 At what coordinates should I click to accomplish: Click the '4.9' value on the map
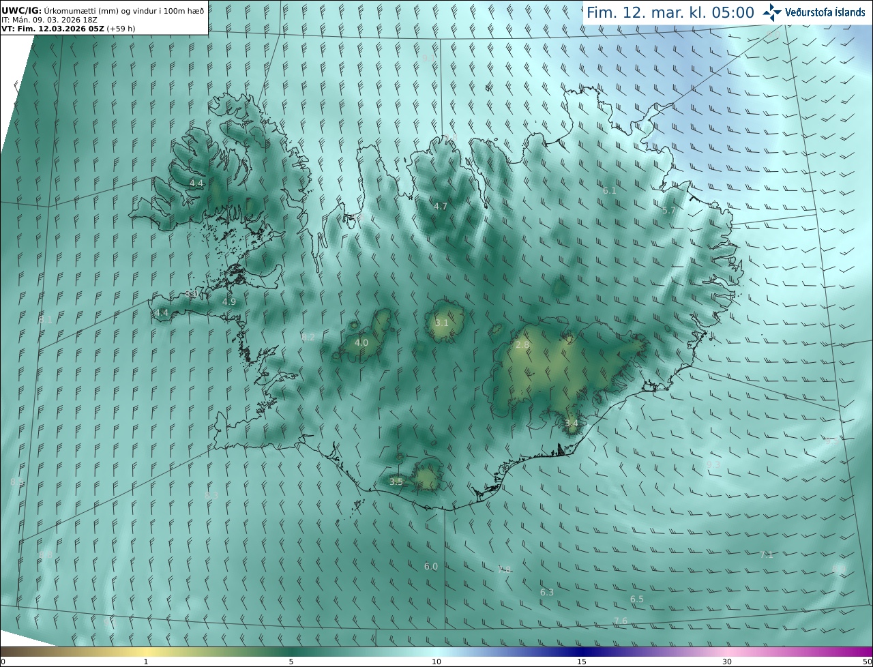coord(229,301)
